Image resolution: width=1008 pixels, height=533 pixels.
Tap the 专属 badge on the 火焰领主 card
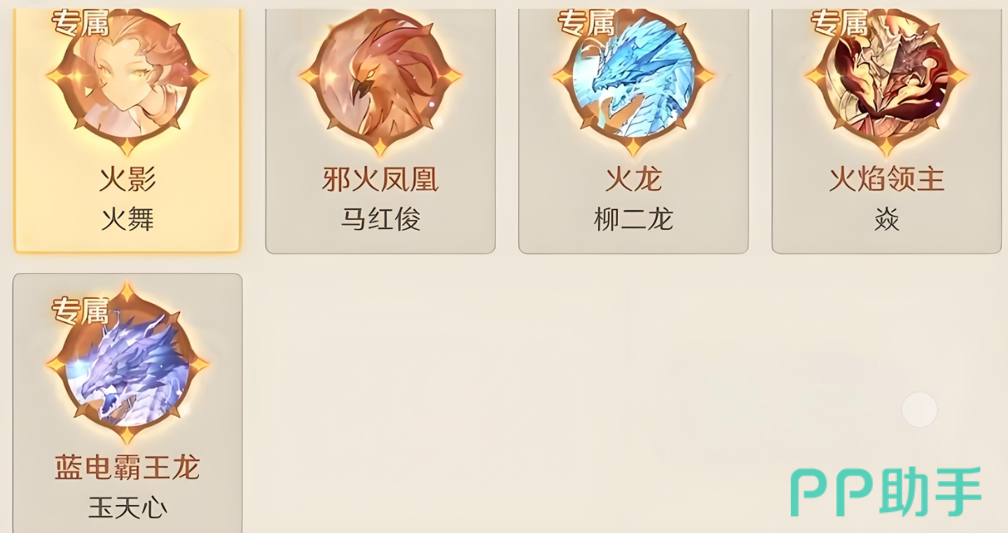coord(839,24)
